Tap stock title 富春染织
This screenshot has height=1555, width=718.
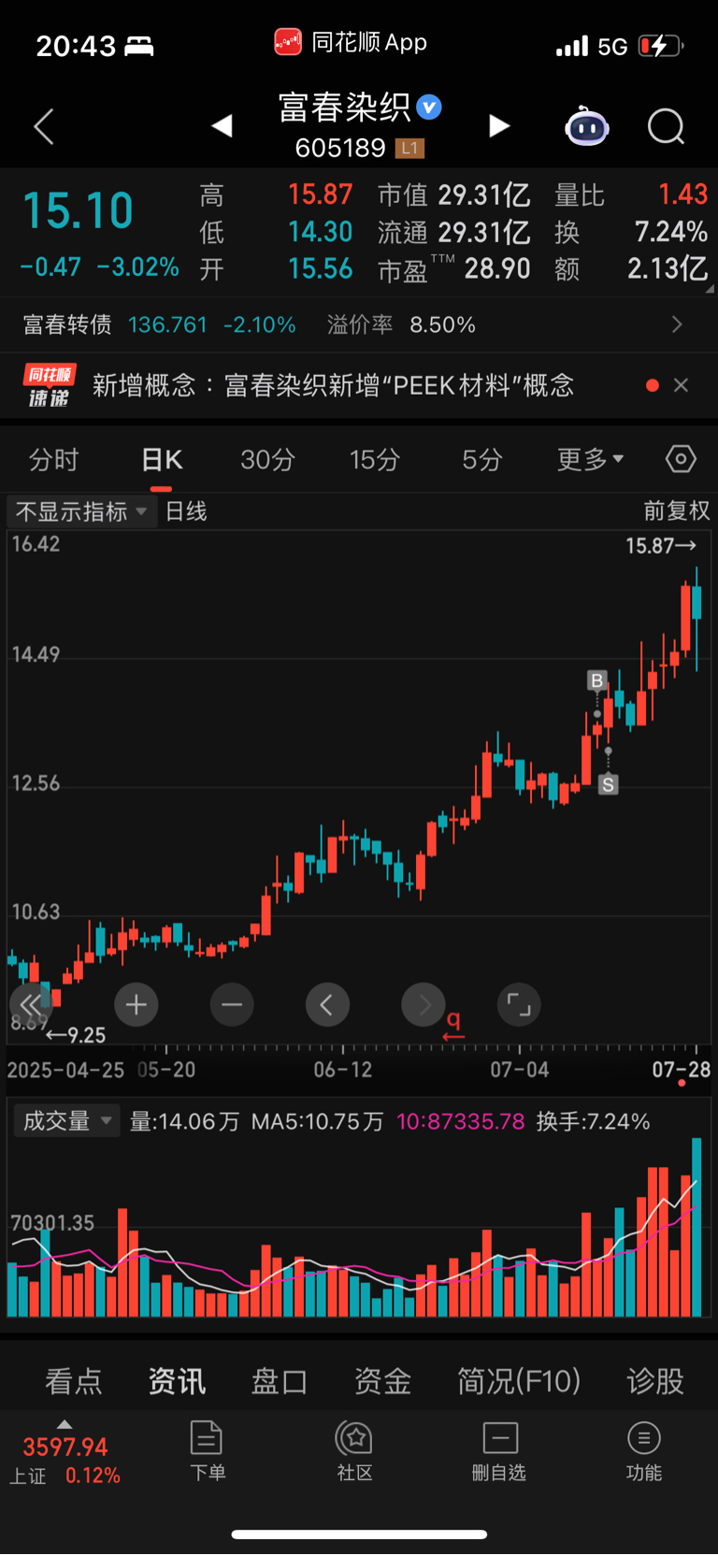coord(345,108)
